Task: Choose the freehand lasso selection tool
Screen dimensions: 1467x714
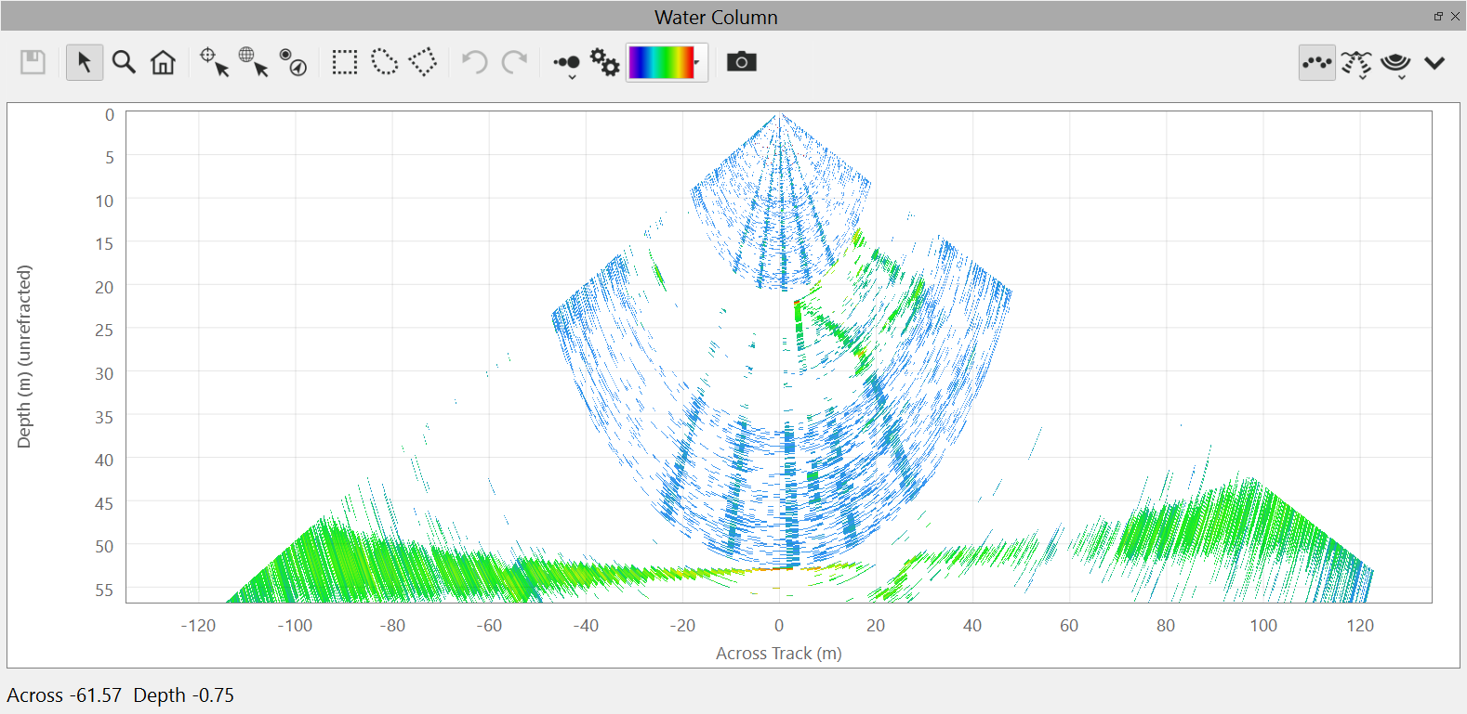Action: [384, 62]
